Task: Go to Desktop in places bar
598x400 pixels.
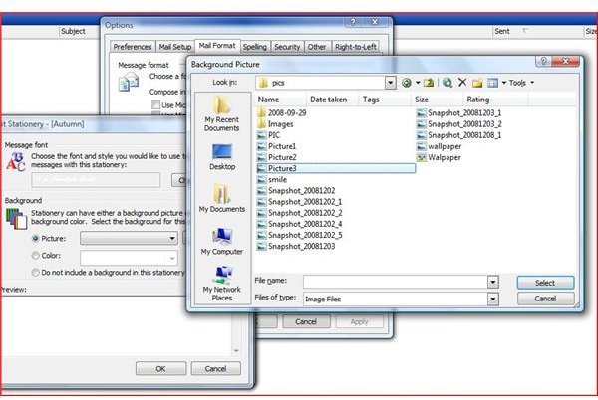Action: 222,157
